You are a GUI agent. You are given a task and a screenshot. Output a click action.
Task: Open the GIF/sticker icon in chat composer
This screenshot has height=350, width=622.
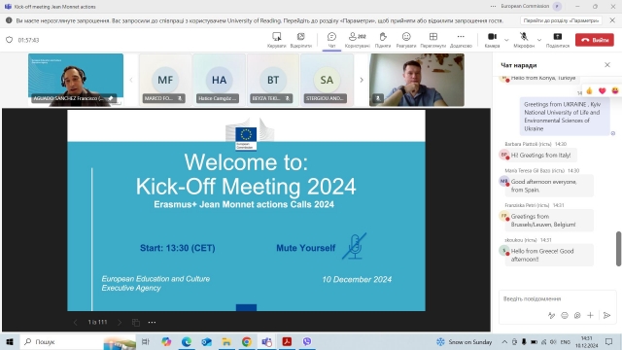pos(577,315)
